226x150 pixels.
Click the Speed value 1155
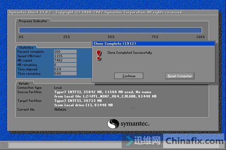(65, 56)
